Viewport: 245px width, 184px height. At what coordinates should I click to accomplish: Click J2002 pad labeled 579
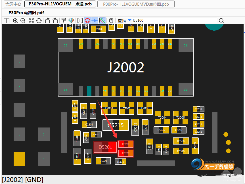pyautogui.click(x=81, y=44)
